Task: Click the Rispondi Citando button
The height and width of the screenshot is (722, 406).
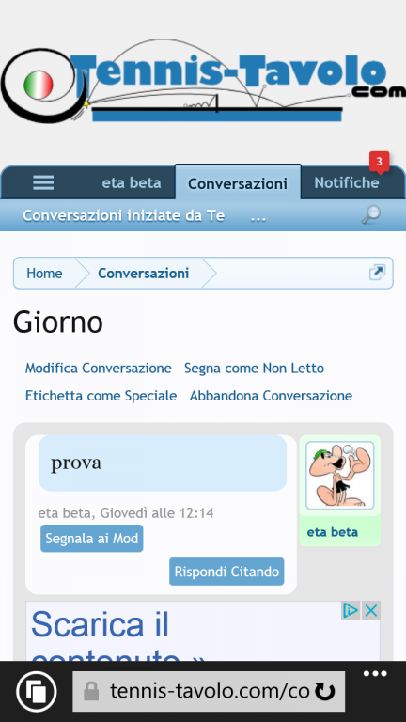Action: 226,572
